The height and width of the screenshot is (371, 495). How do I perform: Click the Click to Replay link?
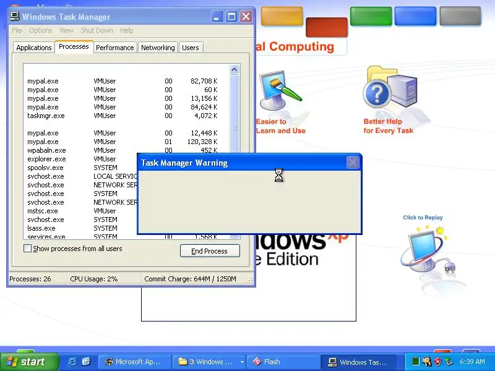pyautogui.click(x=423, y=218)
